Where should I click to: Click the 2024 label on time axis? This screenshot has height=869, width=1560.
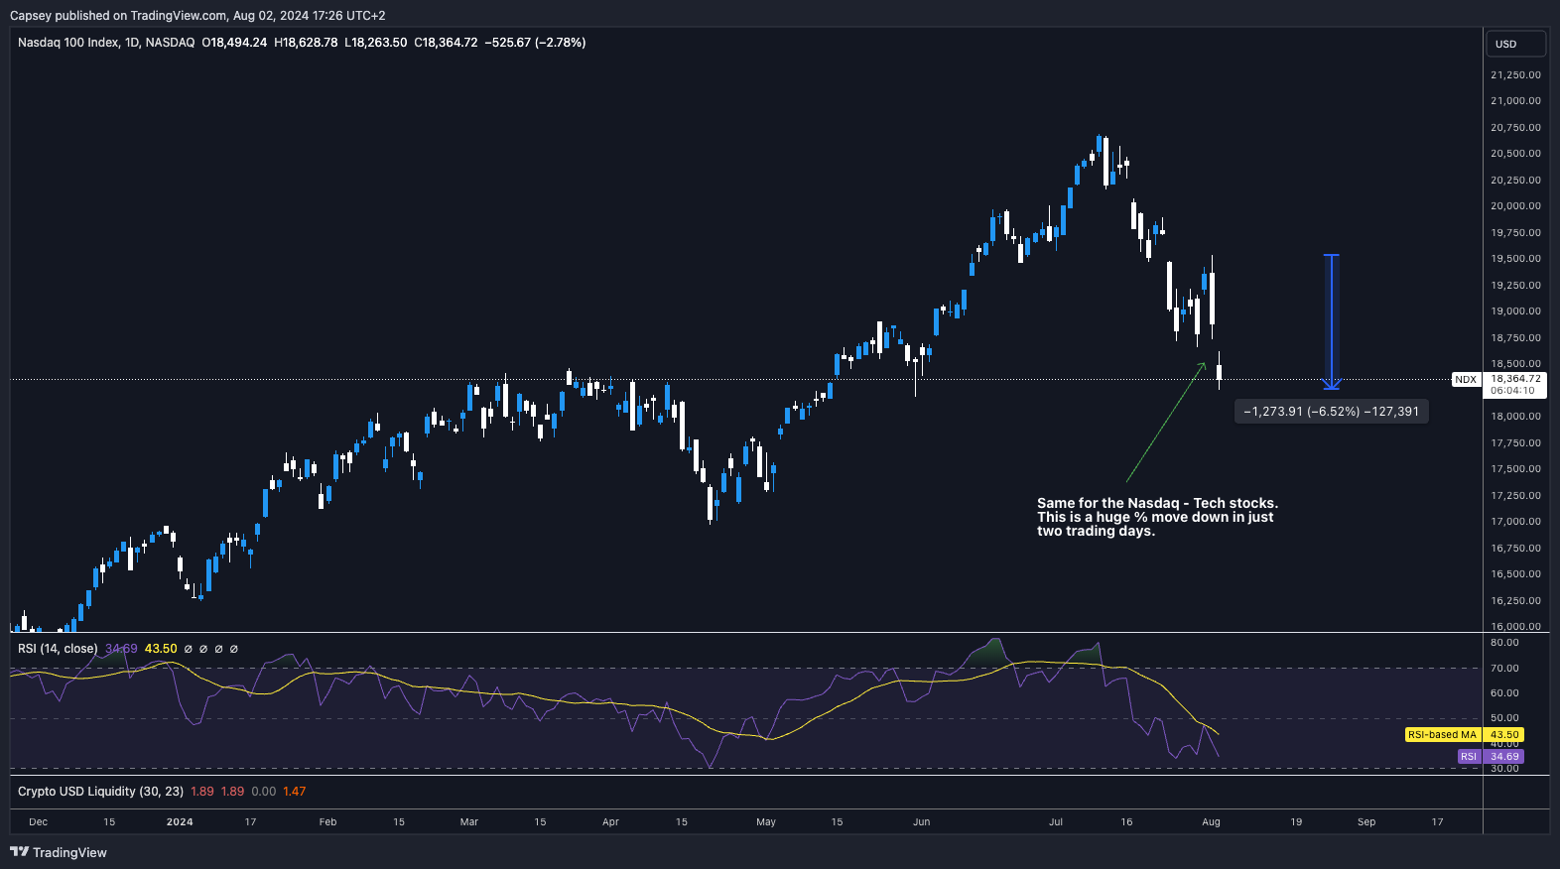(180, 822)
